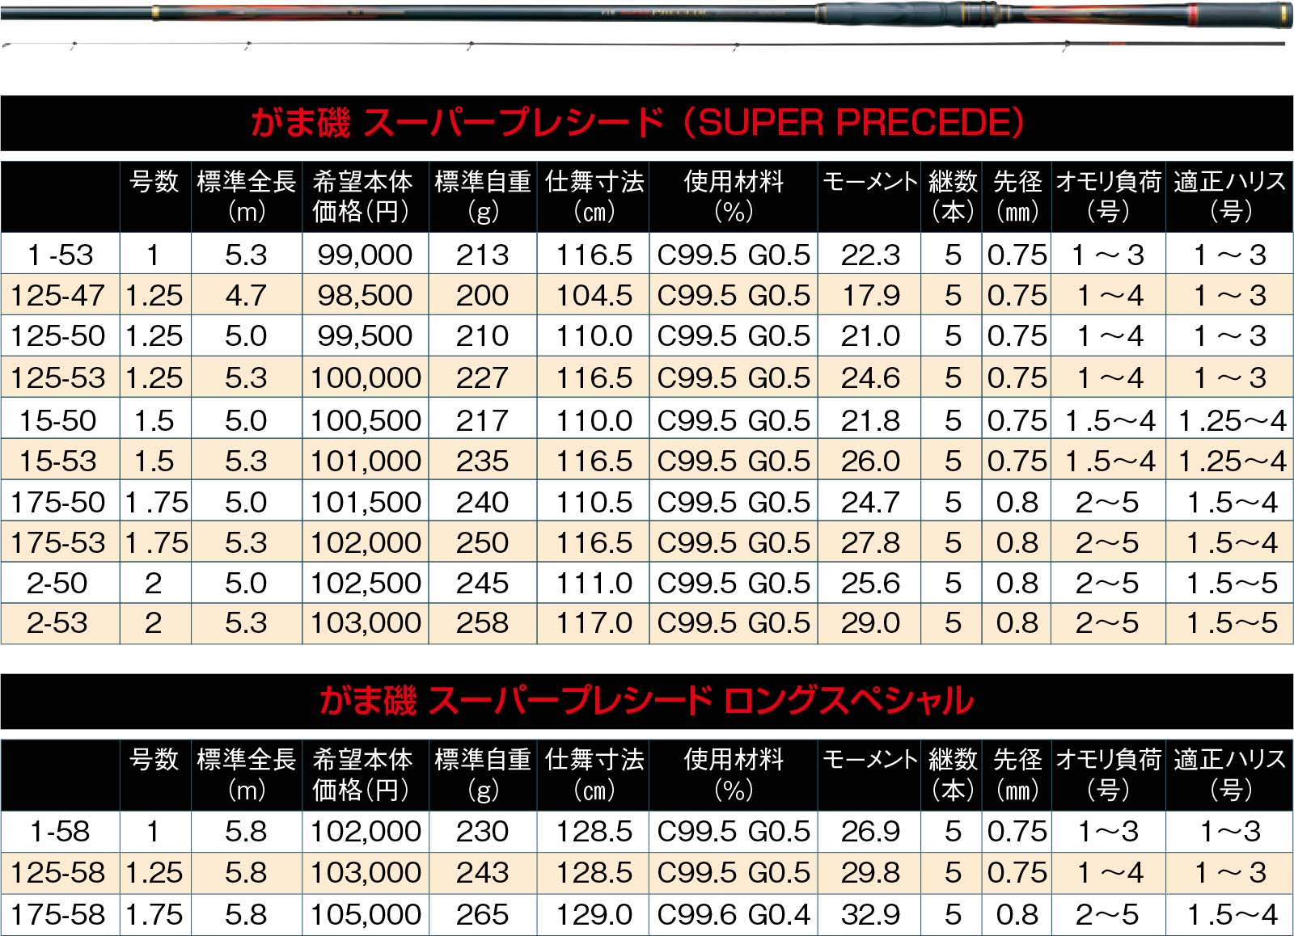Click the closed length 104.5 cell

594,295
